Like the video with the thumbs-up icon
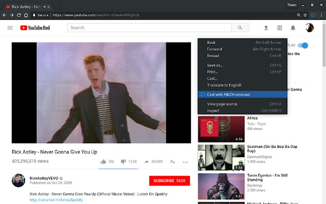326x204 pixels. pyautogui.click(x=103, y=161)
